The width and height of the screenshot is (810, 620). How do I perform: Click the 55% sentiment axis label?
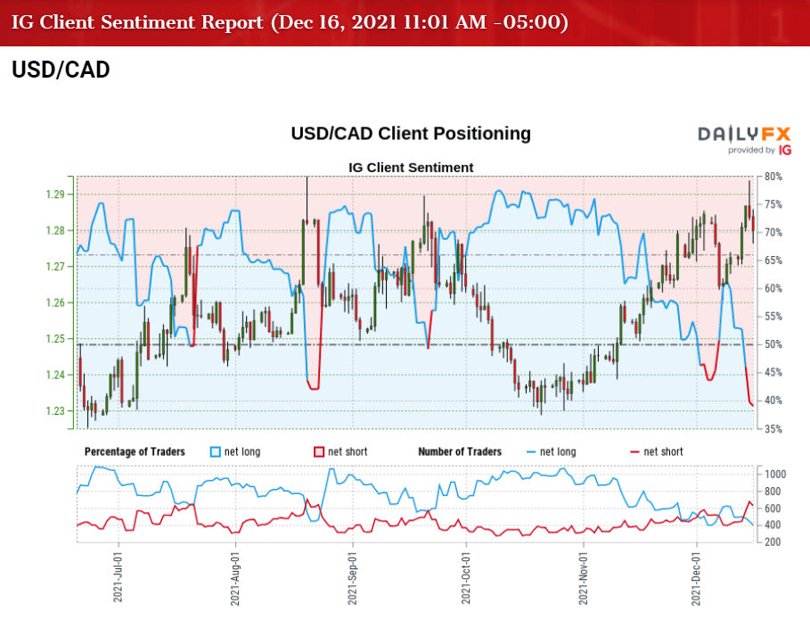click(773, 317)
